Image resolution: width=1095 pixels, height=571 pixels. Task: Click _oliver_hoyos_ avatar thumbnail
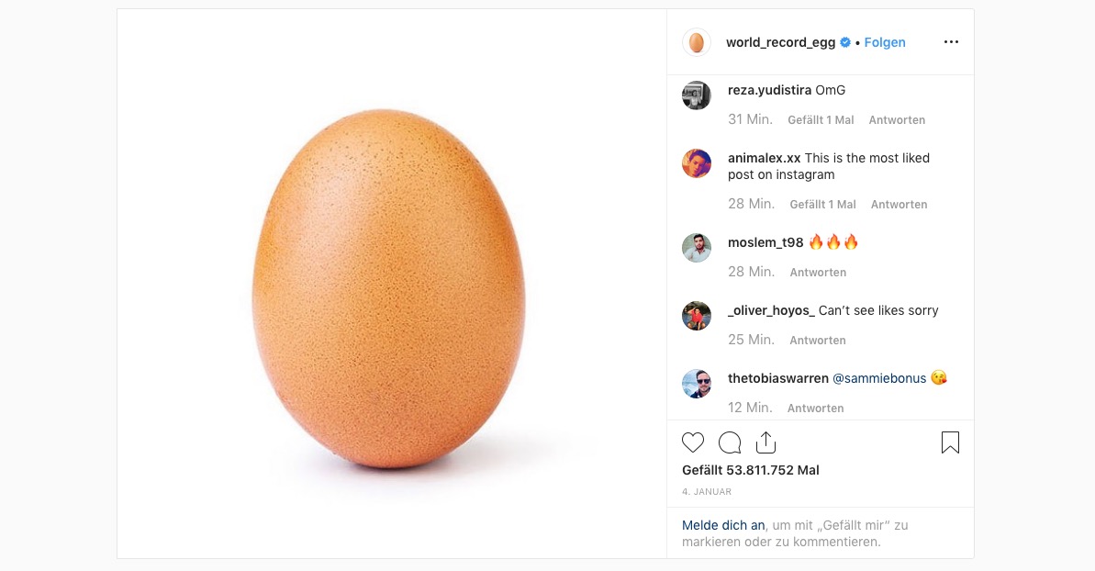(x=697, y=316)
